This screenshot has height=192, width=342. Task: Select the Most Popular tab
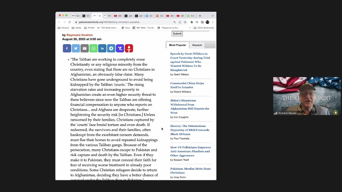click(x=177, y=45)
